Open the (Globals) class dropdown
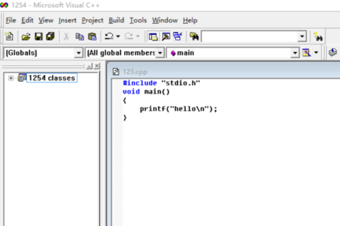 (x=78, y=53)
